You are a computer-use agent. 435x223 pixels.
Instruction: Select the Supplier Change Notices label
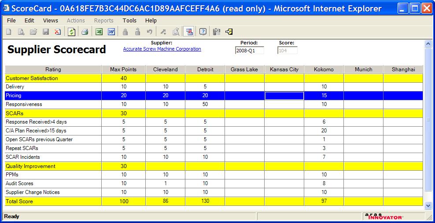[33, 192]
